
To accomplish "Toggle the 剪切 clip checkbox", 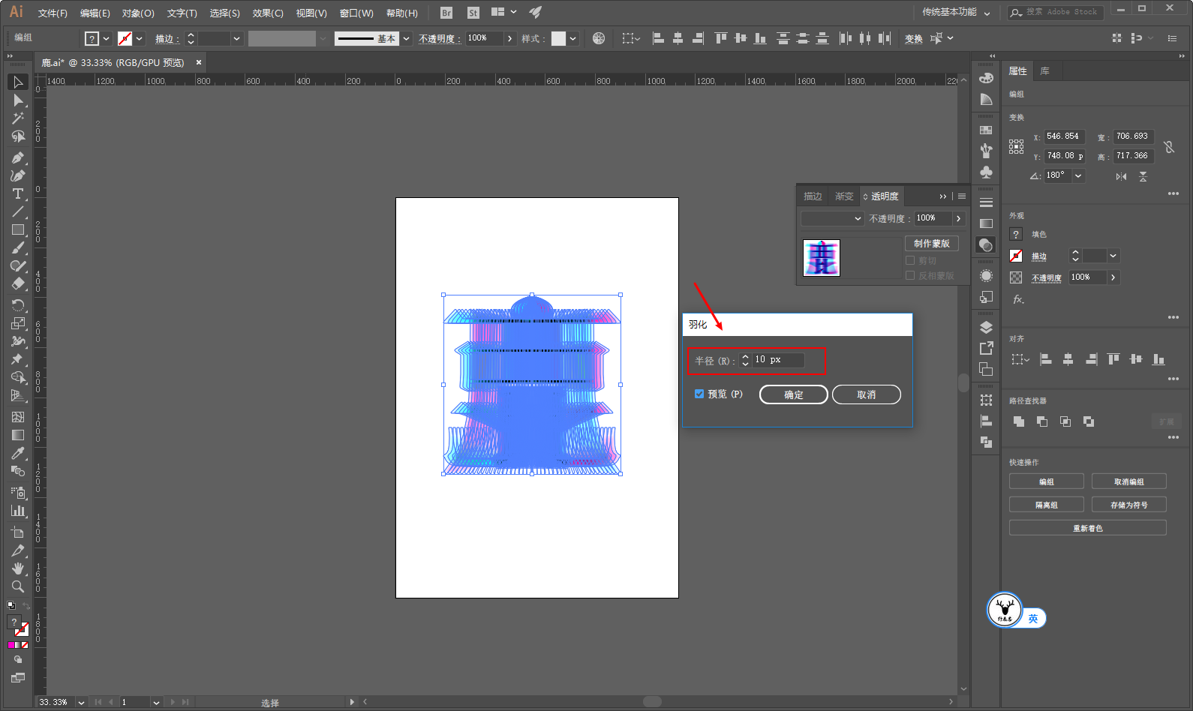I will tap(910, 260).
